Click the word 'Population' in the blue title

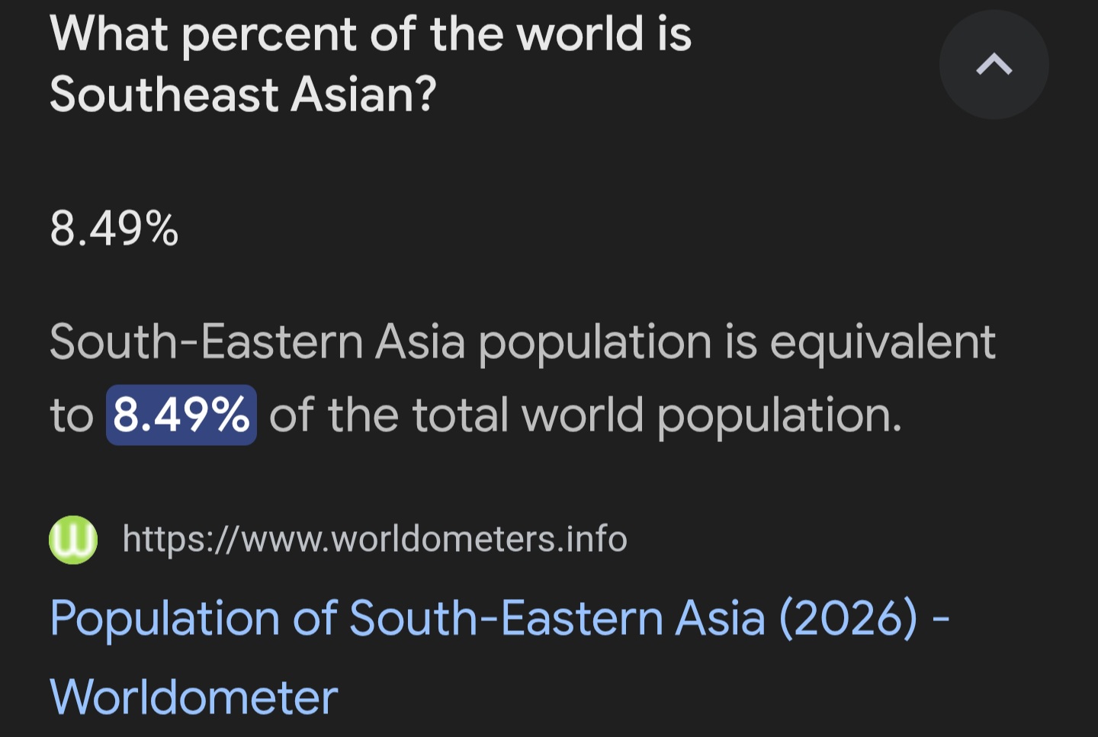165,618
